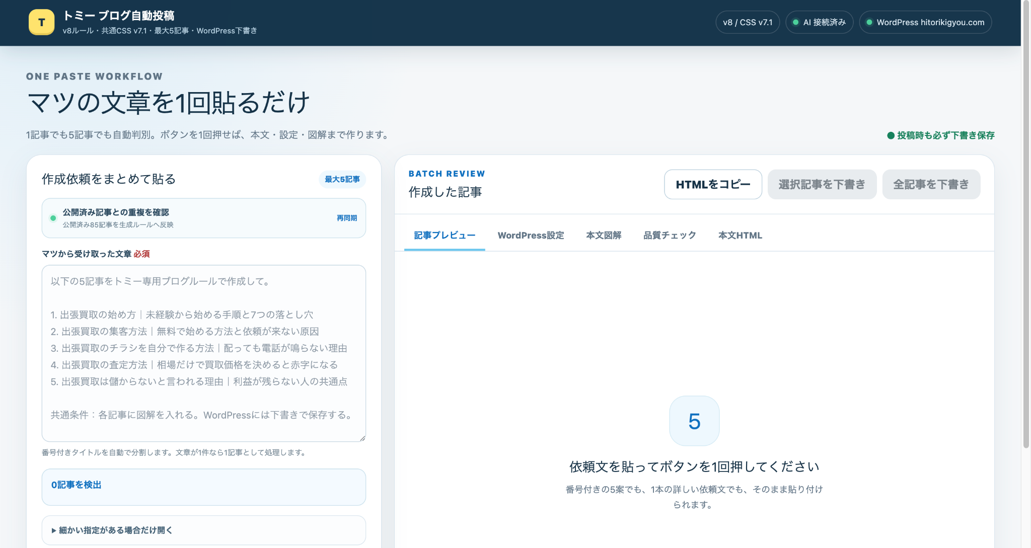Click the BATCH REVIEW label

[x=447, y=174]
